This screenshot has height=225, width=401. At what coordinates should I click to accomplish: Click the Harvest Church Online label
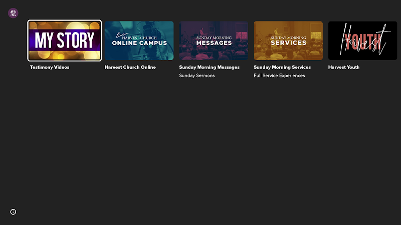pyautogui.click(x=130, y=67)
